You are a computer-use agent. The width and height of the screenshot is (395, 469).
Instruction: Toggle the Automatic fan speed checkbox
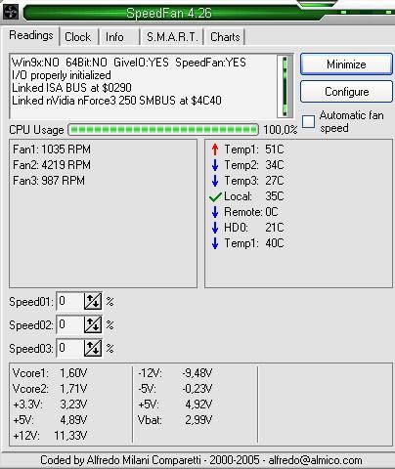coord(308,121)
